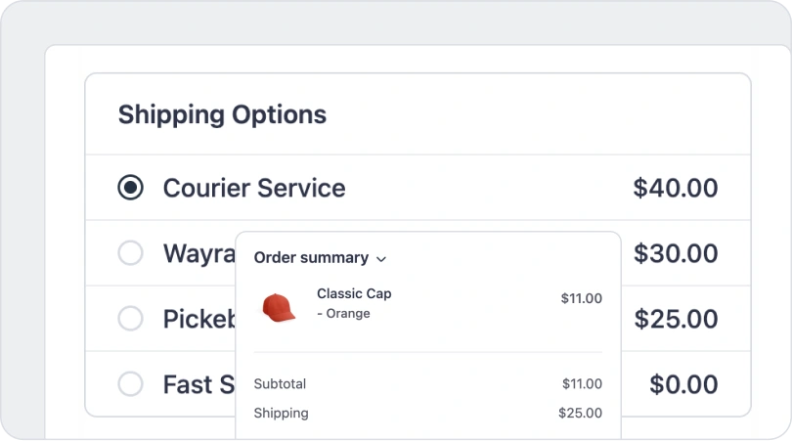Click the $0.00 shipping price
Viewport: 792px width, 441px height.
[x=683, y=384]
